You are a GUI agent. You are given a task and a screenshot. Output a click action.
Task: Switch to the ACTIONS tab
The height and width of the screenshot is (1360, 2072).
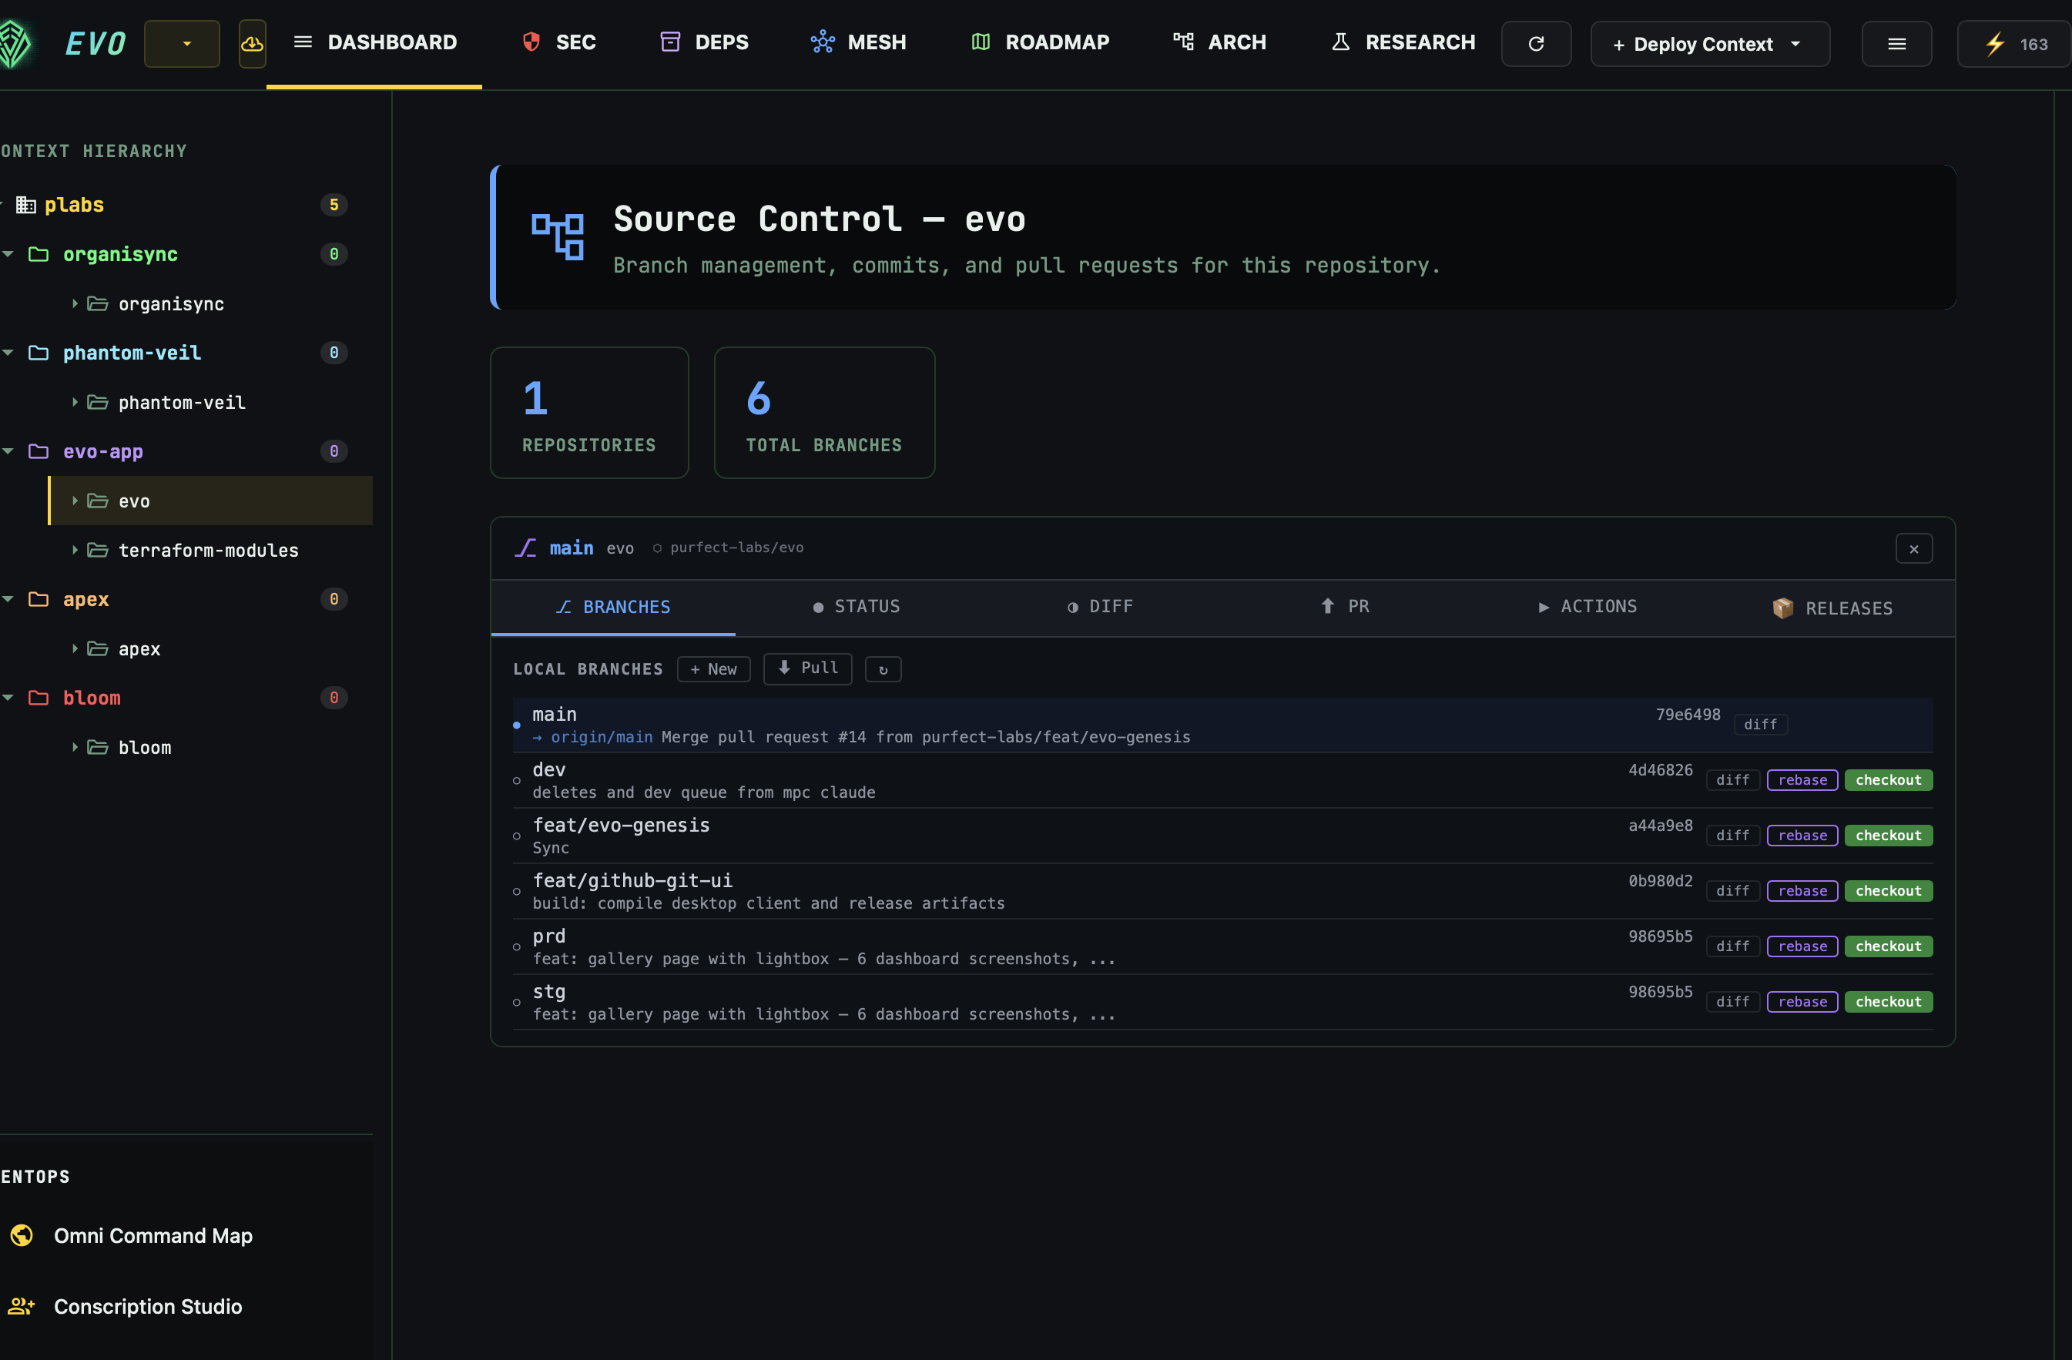point(1588,607)
